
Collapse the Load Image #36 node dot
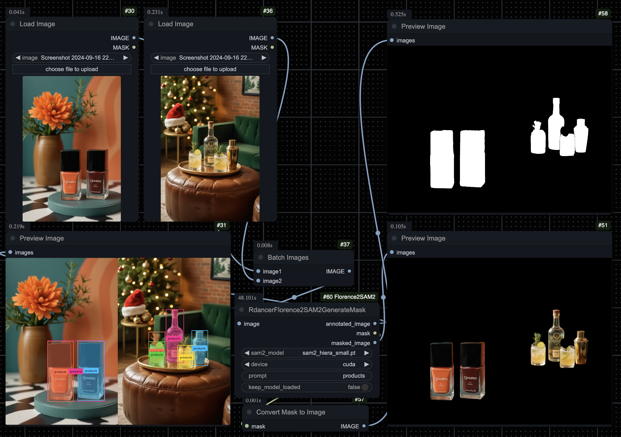coord(151,24)
